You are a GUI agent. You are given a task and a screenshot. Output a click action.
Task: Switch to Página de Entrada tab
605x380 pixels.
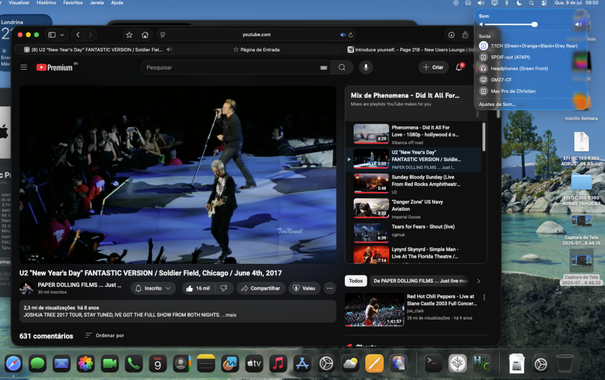click(256, 50)
